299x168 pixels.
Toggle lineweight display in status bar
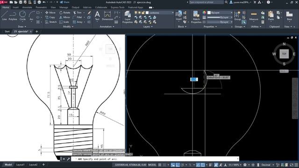211,165
